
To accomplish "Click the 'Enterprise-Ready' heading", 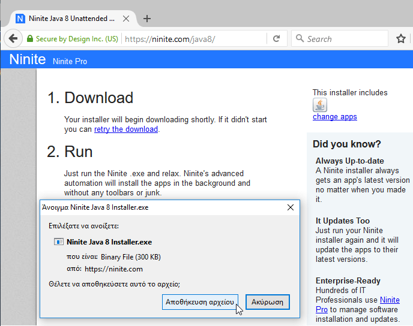I will pos(348,281).
